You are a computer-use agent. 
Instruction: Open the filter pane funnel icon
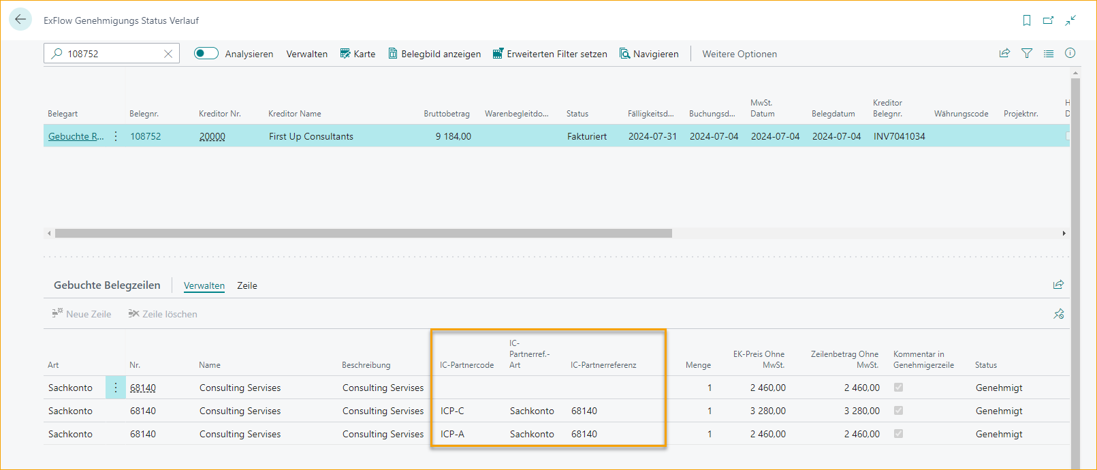coord(1027,53)
